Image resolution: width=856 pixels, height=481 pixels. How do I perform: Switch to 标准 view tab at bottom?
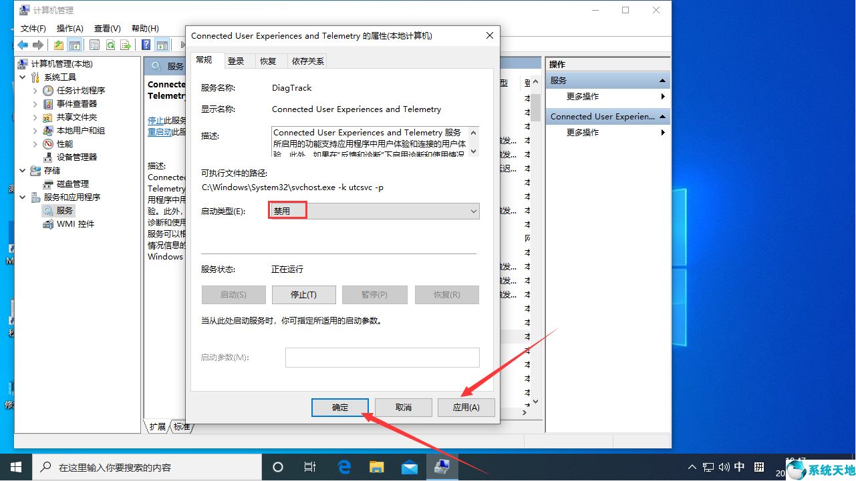click(181, 426)
